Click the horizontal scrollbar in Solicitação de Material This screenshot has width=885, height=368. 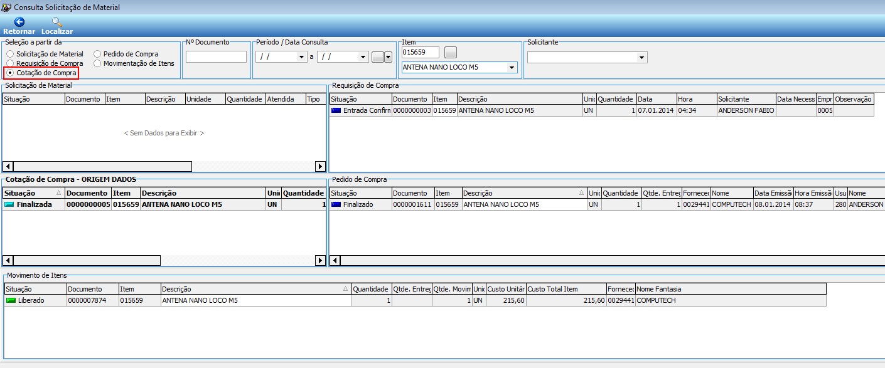point(102,166)
